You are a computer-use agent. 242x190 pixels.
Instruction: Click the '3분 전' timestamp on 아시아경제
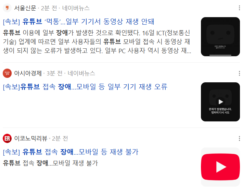click(x=54, y=73)
